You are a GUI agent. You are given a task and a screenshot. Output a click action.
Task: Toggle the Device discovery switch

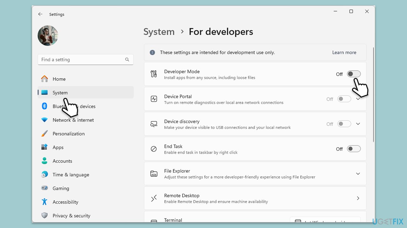click(x=344, y=124)
